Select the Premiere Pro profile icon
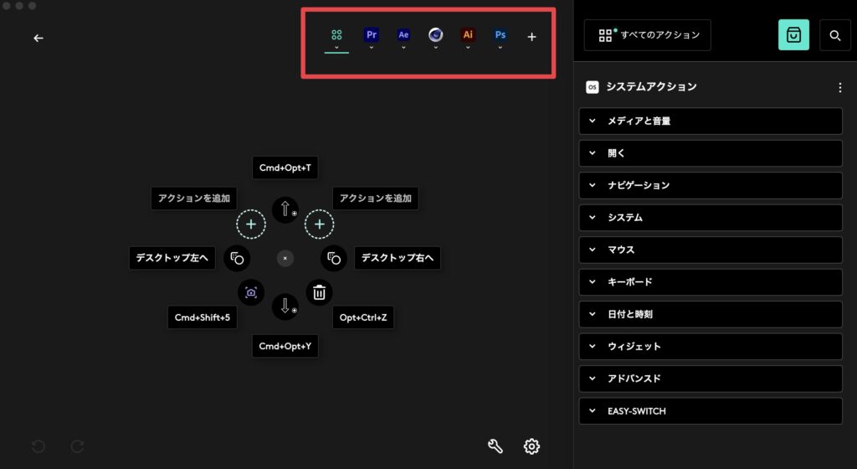 pyautogui.click(x=371, y=35)
